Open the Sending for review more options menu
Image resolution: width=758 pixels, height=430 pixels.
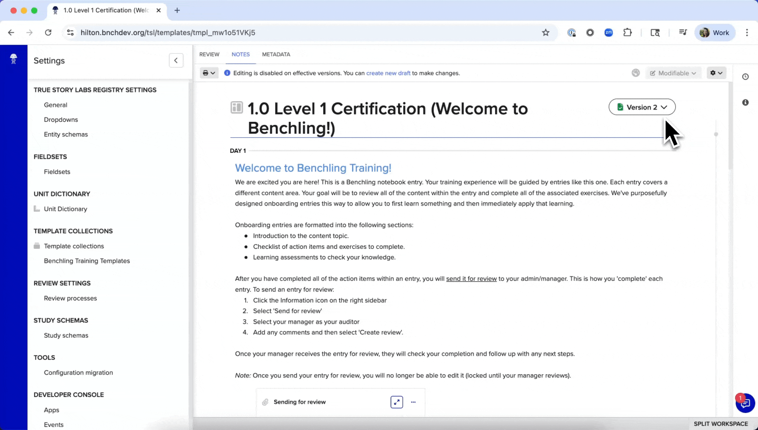413,402
